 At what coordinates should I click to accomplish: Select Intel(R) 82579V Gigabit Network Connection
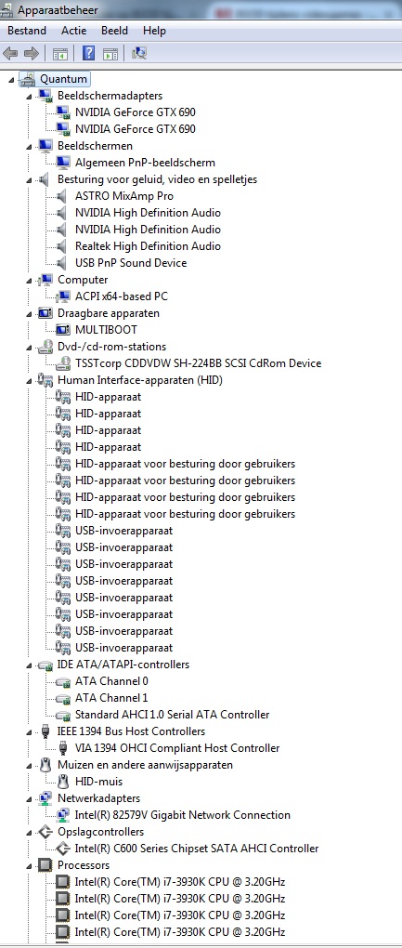tap(182, 814)
